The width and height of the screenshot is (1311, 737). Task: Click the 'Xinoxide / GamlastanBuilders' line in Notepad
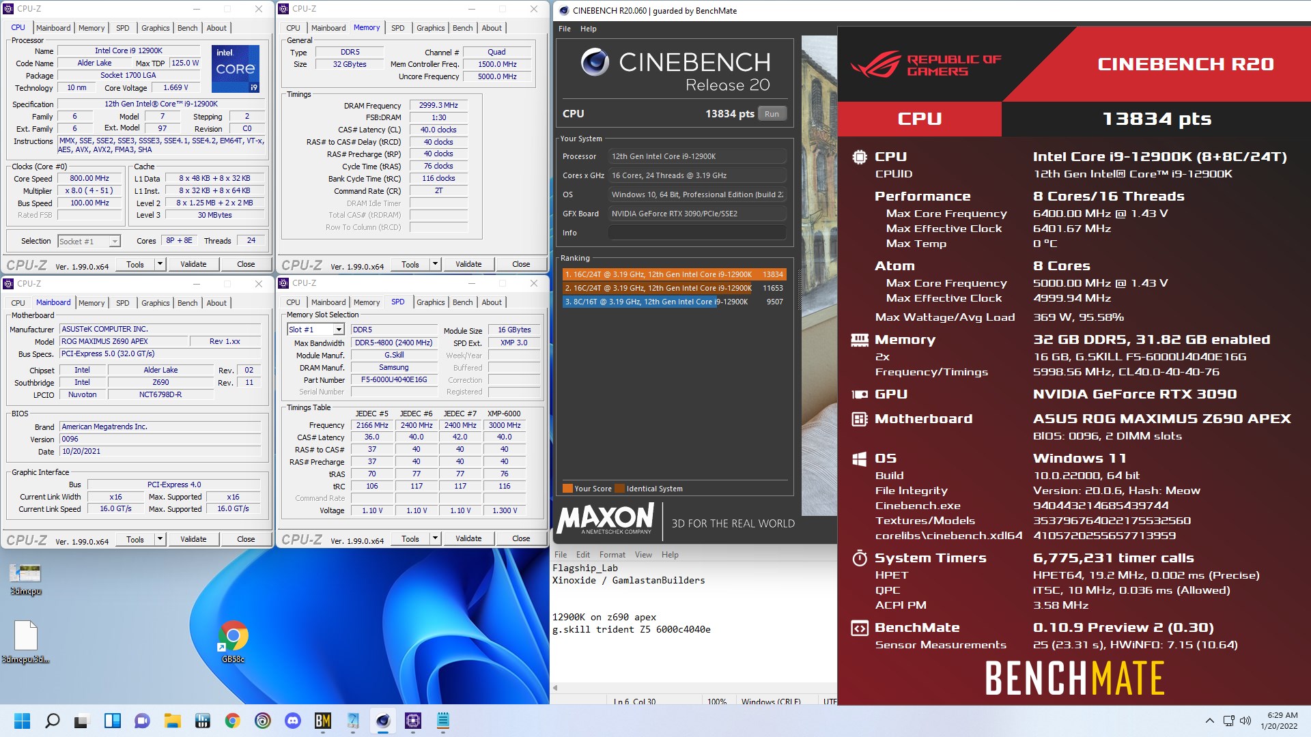(628, 580)
